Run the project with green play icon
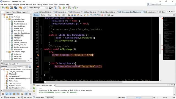 (x=64, y=8)
